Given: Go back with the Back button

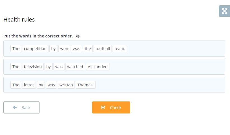Looking at the screenshot, I should tap(21, 107).
